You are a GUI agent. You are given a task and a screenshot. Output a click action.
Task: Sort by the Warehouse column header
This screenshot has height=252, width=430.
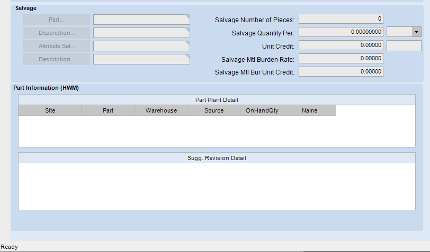pos(161,110)
